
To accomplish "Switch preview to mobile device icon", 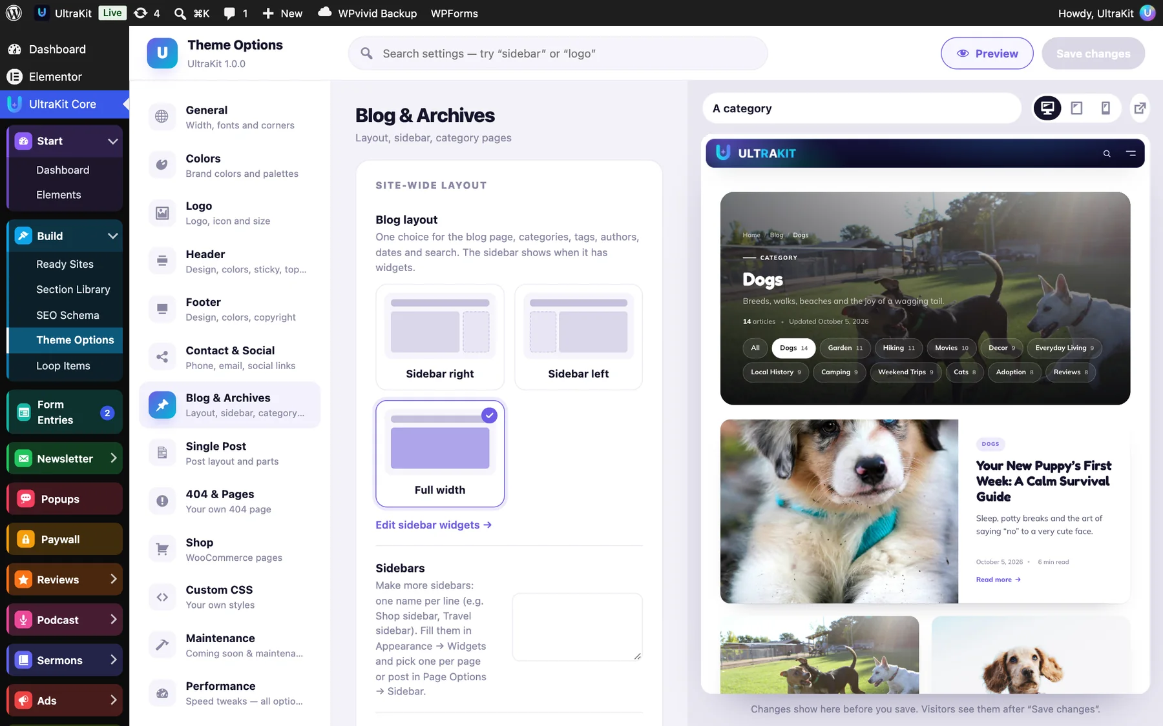I will [x=1105, y=108].
